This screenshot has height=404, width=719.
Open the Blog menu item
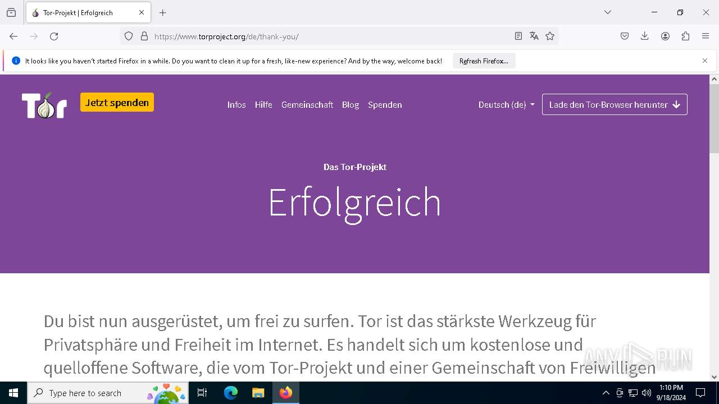pyautogui.click(x=351, y=105)
